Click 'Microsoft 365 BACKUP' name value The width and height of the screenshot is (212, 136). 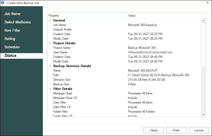[142, 71]
